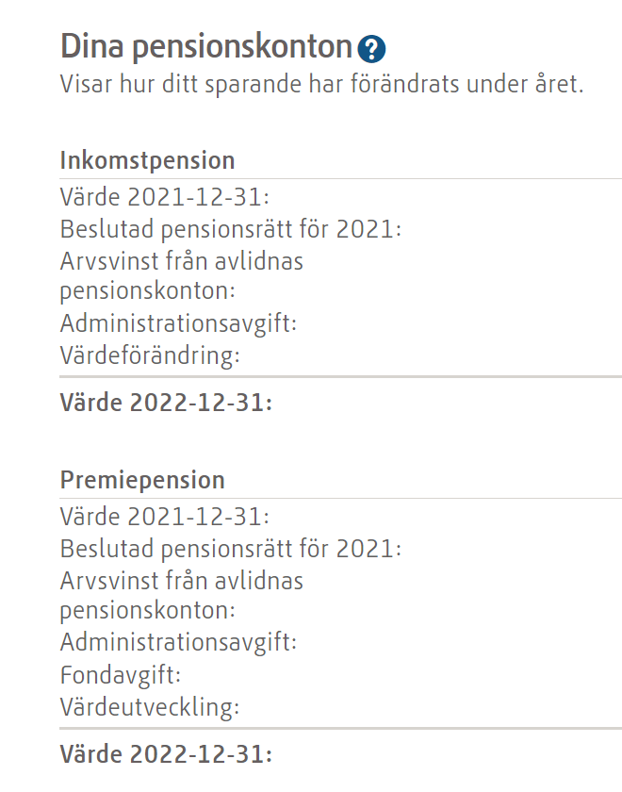This screenshot has height=792, width=622.
Task: Open the help icon beside Dina pensionskonton
Action: (371, 49)
